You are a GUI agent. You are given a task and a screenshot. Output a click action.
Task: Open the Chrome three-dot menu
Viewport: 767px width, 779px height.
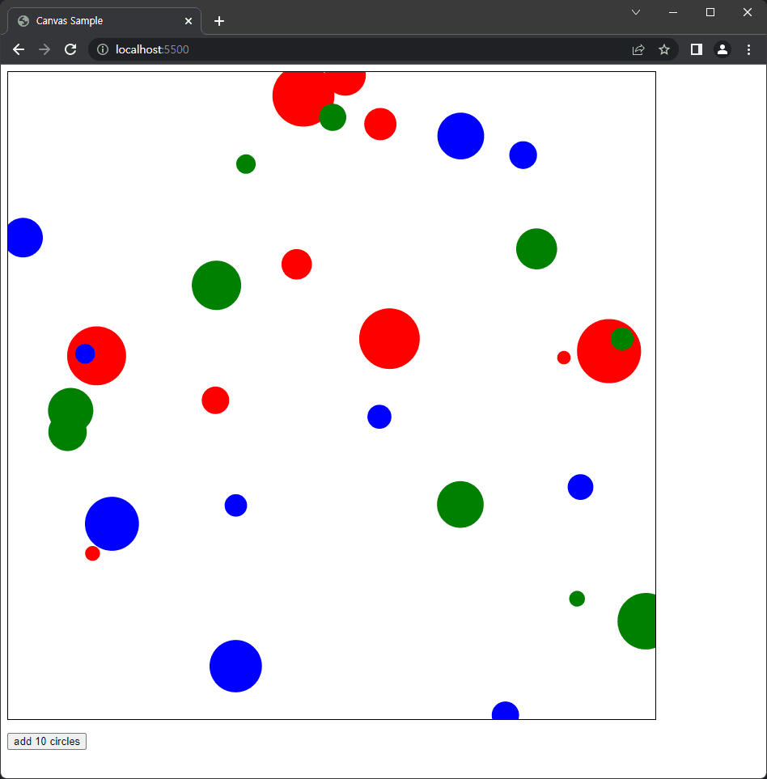pos(748,49)
